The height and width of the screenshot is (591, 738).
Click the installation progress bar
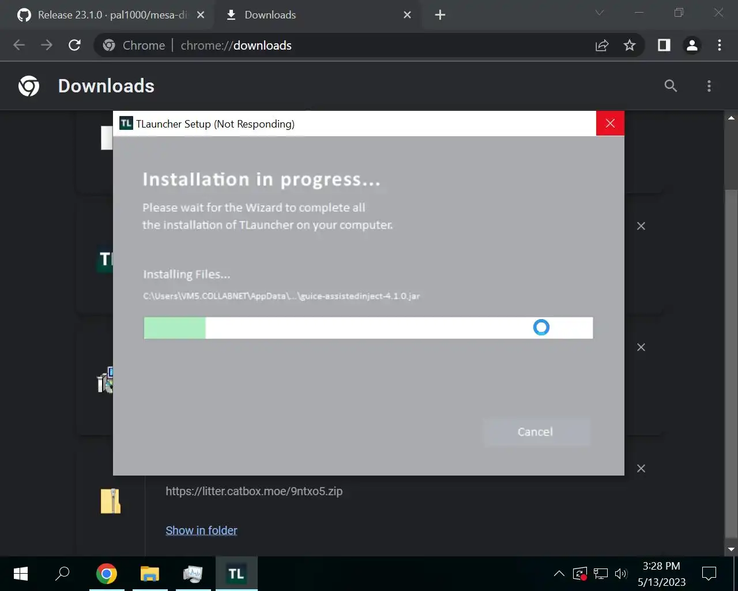(368, 328)
